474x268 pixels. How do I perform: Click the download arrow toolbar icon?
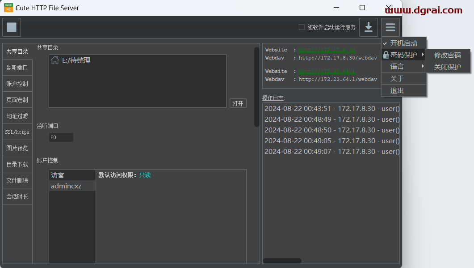368,27
